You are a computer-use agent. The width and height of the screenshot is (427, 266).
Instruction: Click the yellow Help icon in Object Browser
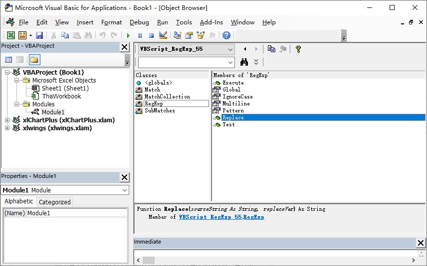(x=298, y=49)
